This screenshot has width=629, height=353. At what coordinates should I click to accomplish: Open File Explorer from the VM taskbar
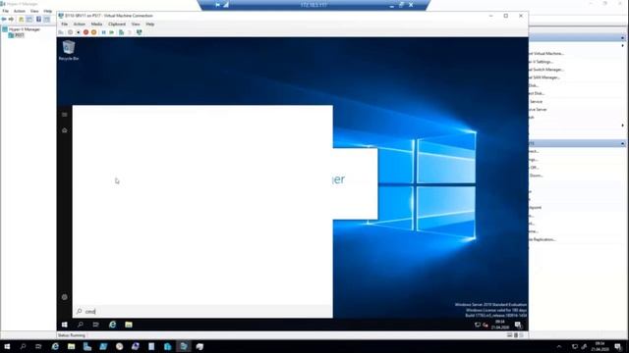(129, 325)
